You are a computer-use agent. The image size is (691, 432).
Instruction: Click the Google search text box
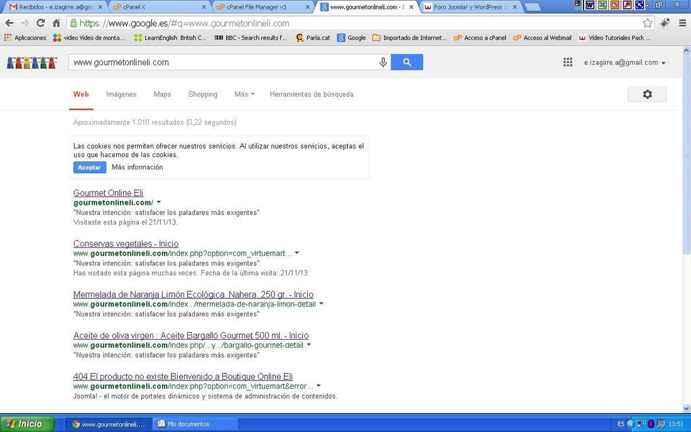click(x=222, y=62)
